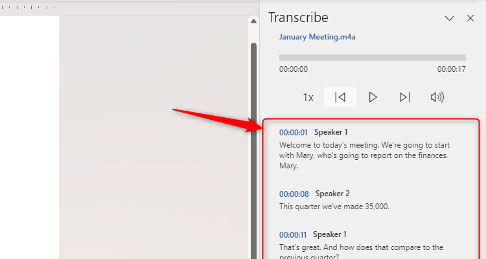This screenshot has height=259, width=486.
Task: Click the audio progress bar
Action: point(372,58)
